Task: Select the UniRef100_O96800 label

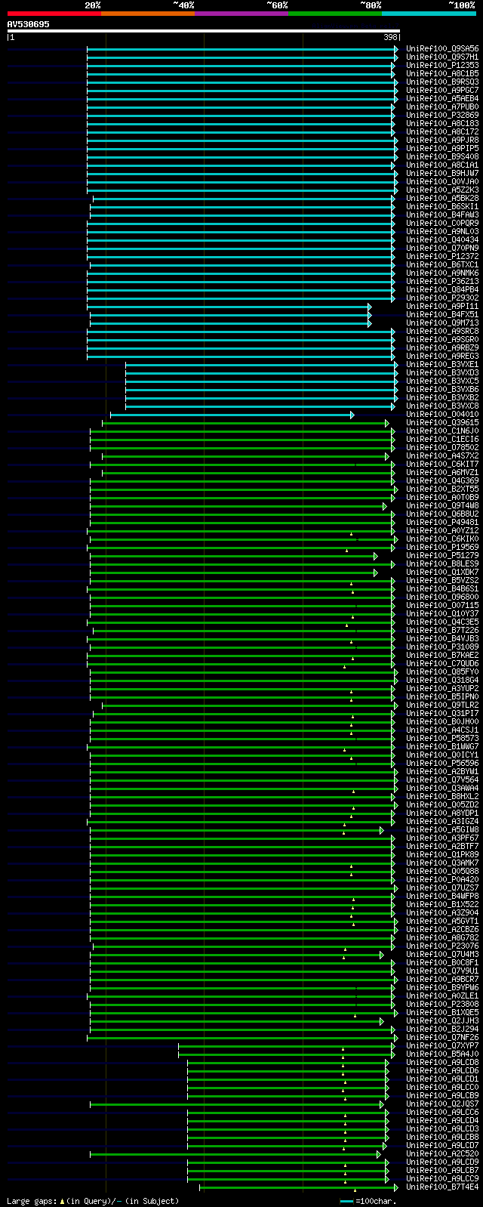Action: (442, 597)
